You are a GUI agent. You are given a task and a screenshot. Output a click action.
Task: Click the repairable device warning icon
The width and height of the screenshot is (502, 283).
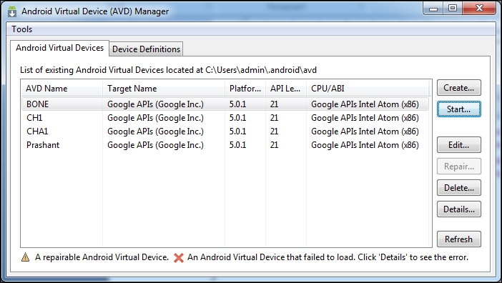(25, 257)
